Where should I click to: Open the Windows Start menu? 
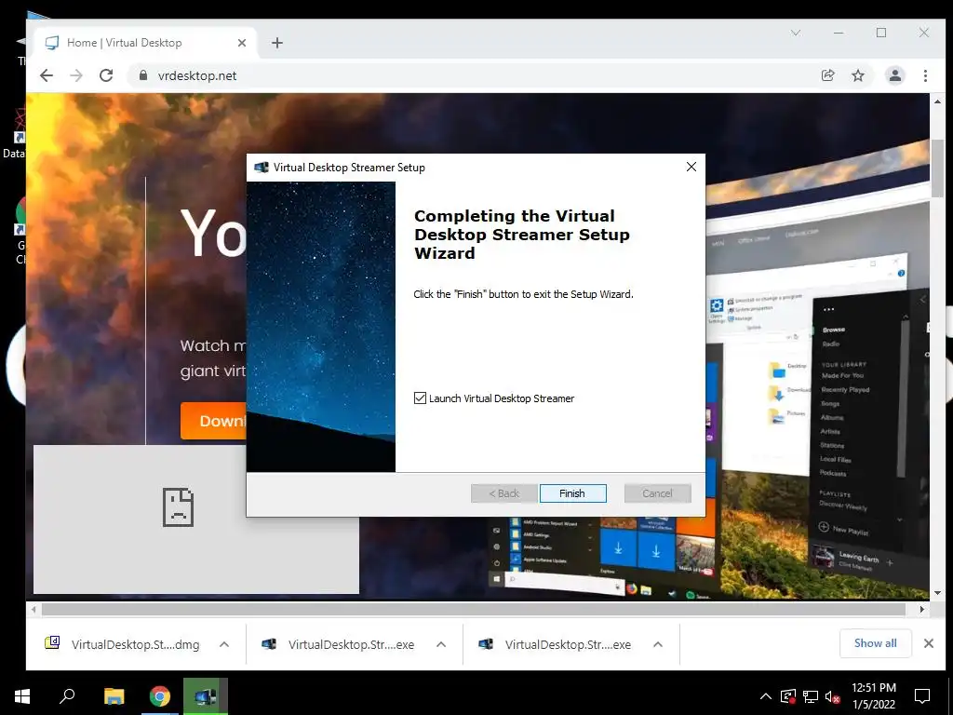(x=22, y=696)
